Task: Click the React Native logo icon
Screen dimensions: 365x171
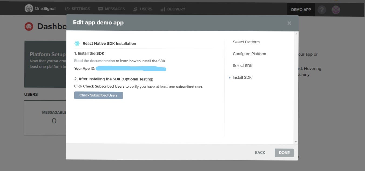Action: coord(77,43)
